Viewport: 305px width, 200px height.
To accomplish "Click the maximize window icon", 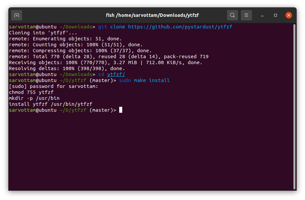I will click(x=275, y=15).
